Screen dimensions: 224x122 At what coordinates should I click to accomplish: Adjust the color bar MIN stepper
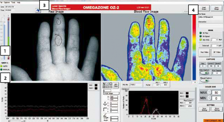coord(209,98)
